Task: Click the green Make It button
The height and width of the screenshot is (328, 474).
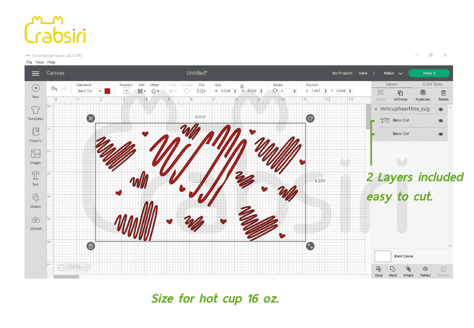Action: pyautogui.click(x=429, y=73)
